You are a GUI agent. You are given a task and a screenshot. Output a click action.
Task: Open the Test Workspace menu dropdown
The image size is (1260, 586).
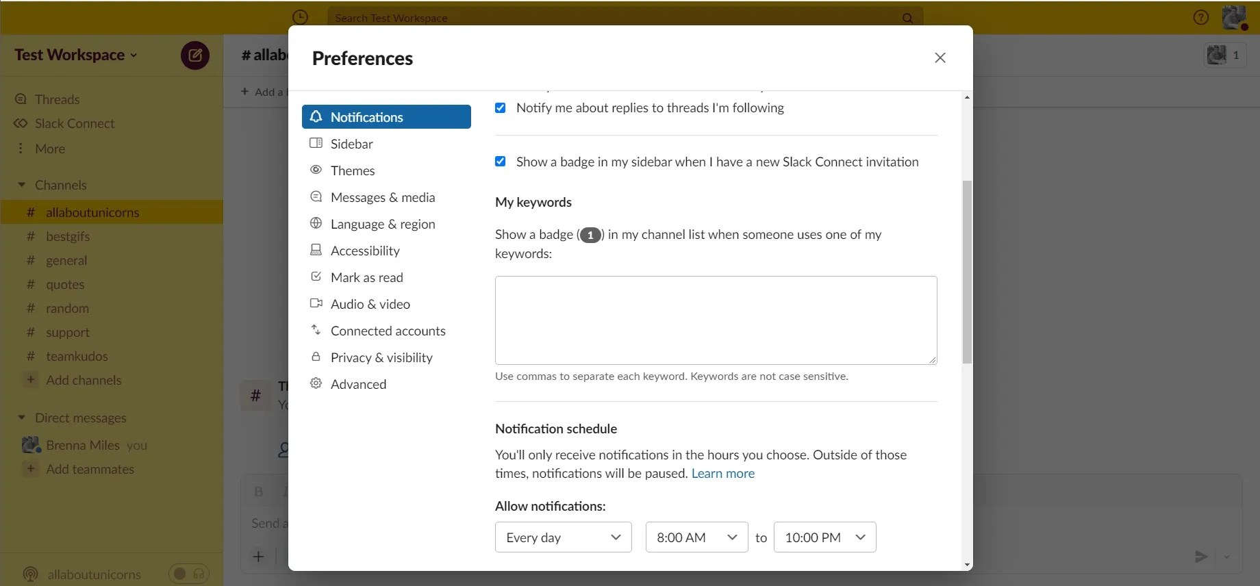[x=76, y=55]
